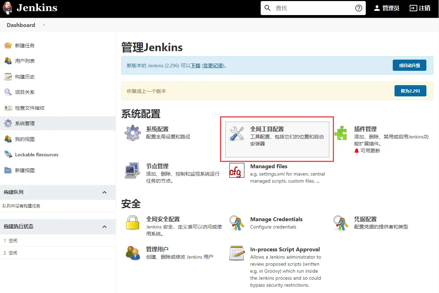Click the 节点管理 computer icon
The width and height of the screenshot is (439, 293).
(133, 170)
